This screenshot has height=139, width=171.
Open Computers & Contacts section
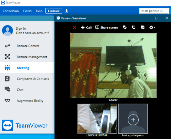(27, 79)
